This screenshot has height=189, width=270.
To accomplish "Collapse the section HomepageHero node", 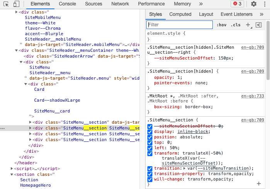I will coord(12,175).
